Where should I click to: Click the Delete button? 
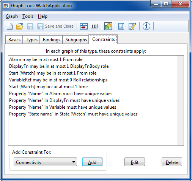click(x=172, y=162)
